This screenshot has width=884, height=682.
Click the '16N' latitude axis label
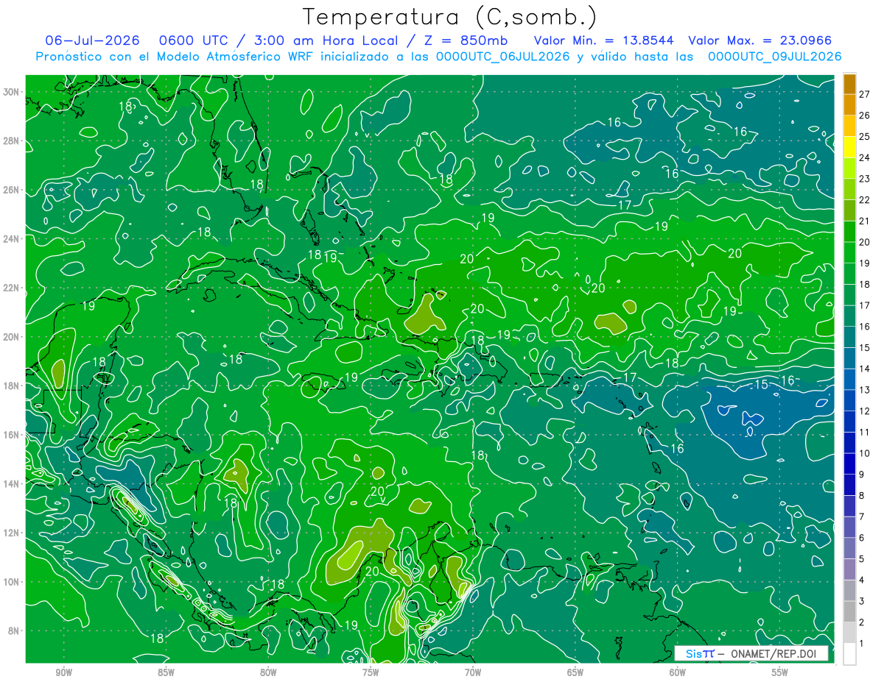pos(12,435)
